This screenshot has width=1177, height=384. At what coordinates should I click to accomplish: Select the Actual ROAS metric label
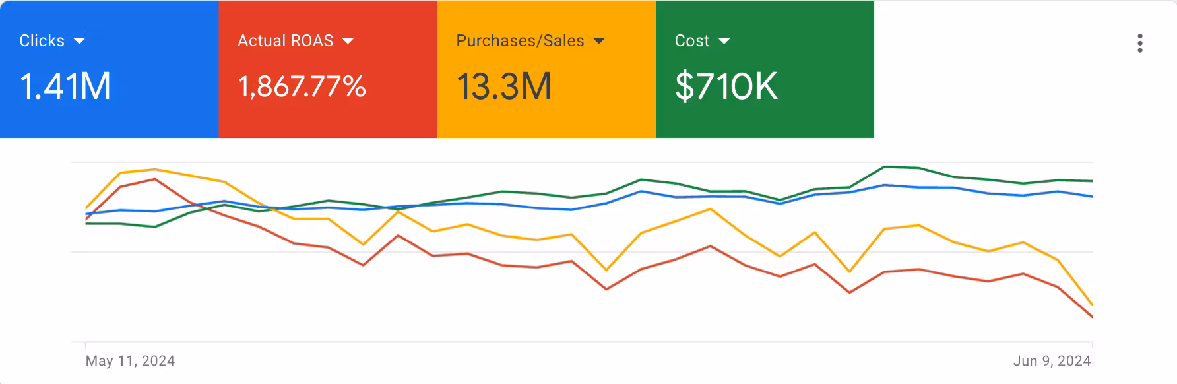285,41
